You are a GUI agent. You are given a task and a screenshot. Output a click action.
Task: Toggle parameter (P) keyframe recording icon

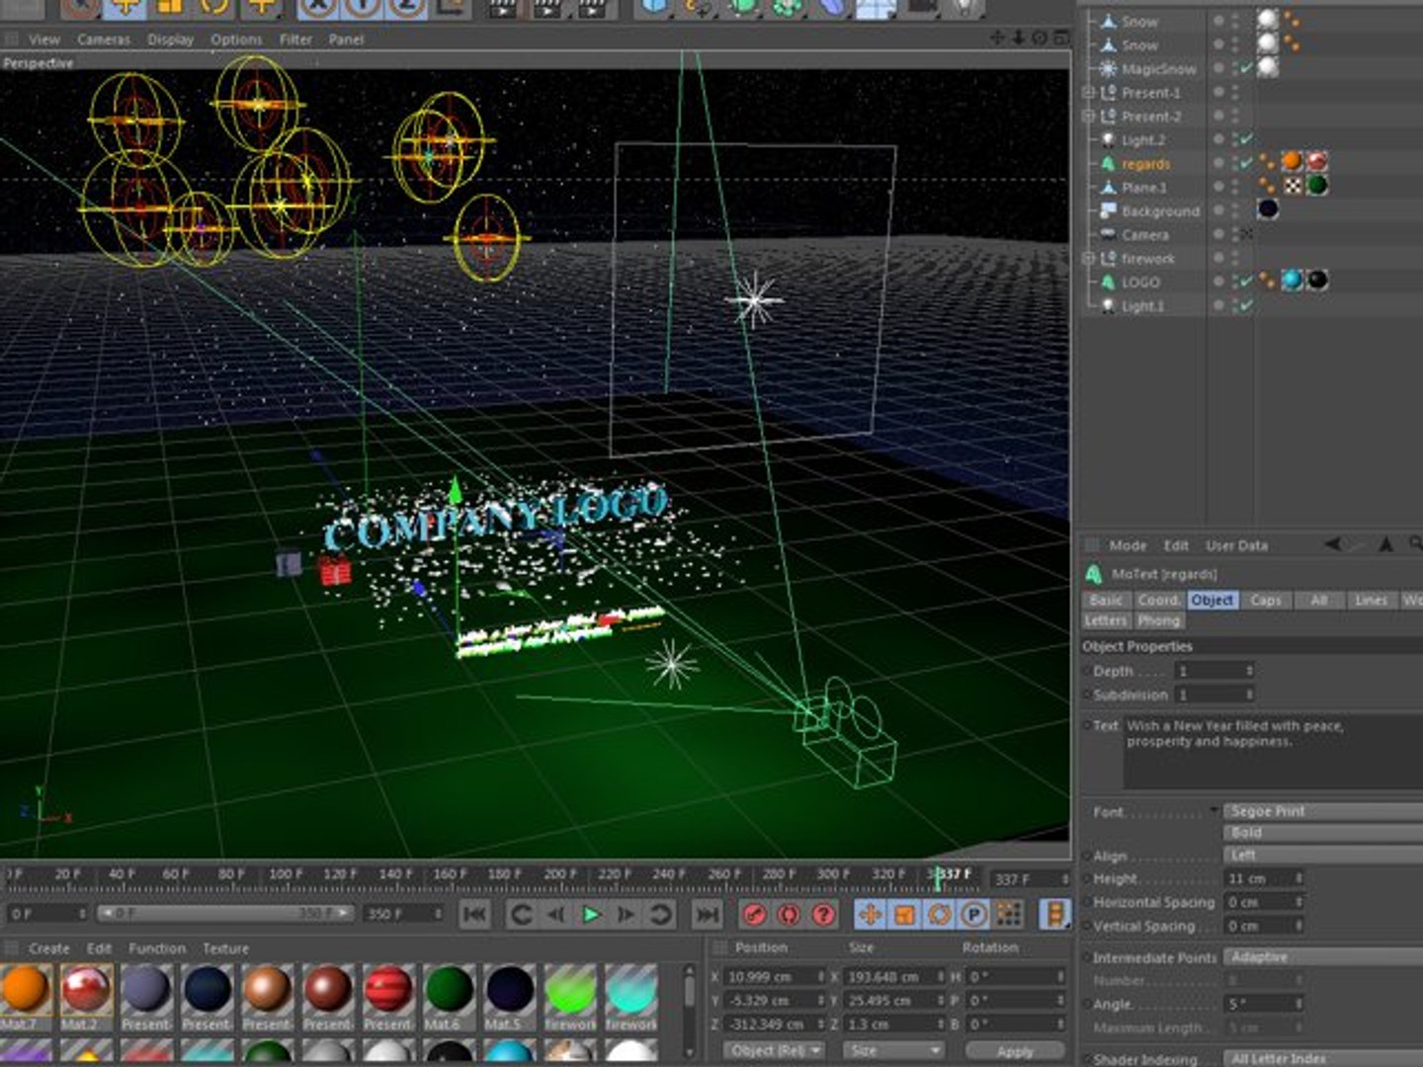pyautogui.click(x=973, y=915)
